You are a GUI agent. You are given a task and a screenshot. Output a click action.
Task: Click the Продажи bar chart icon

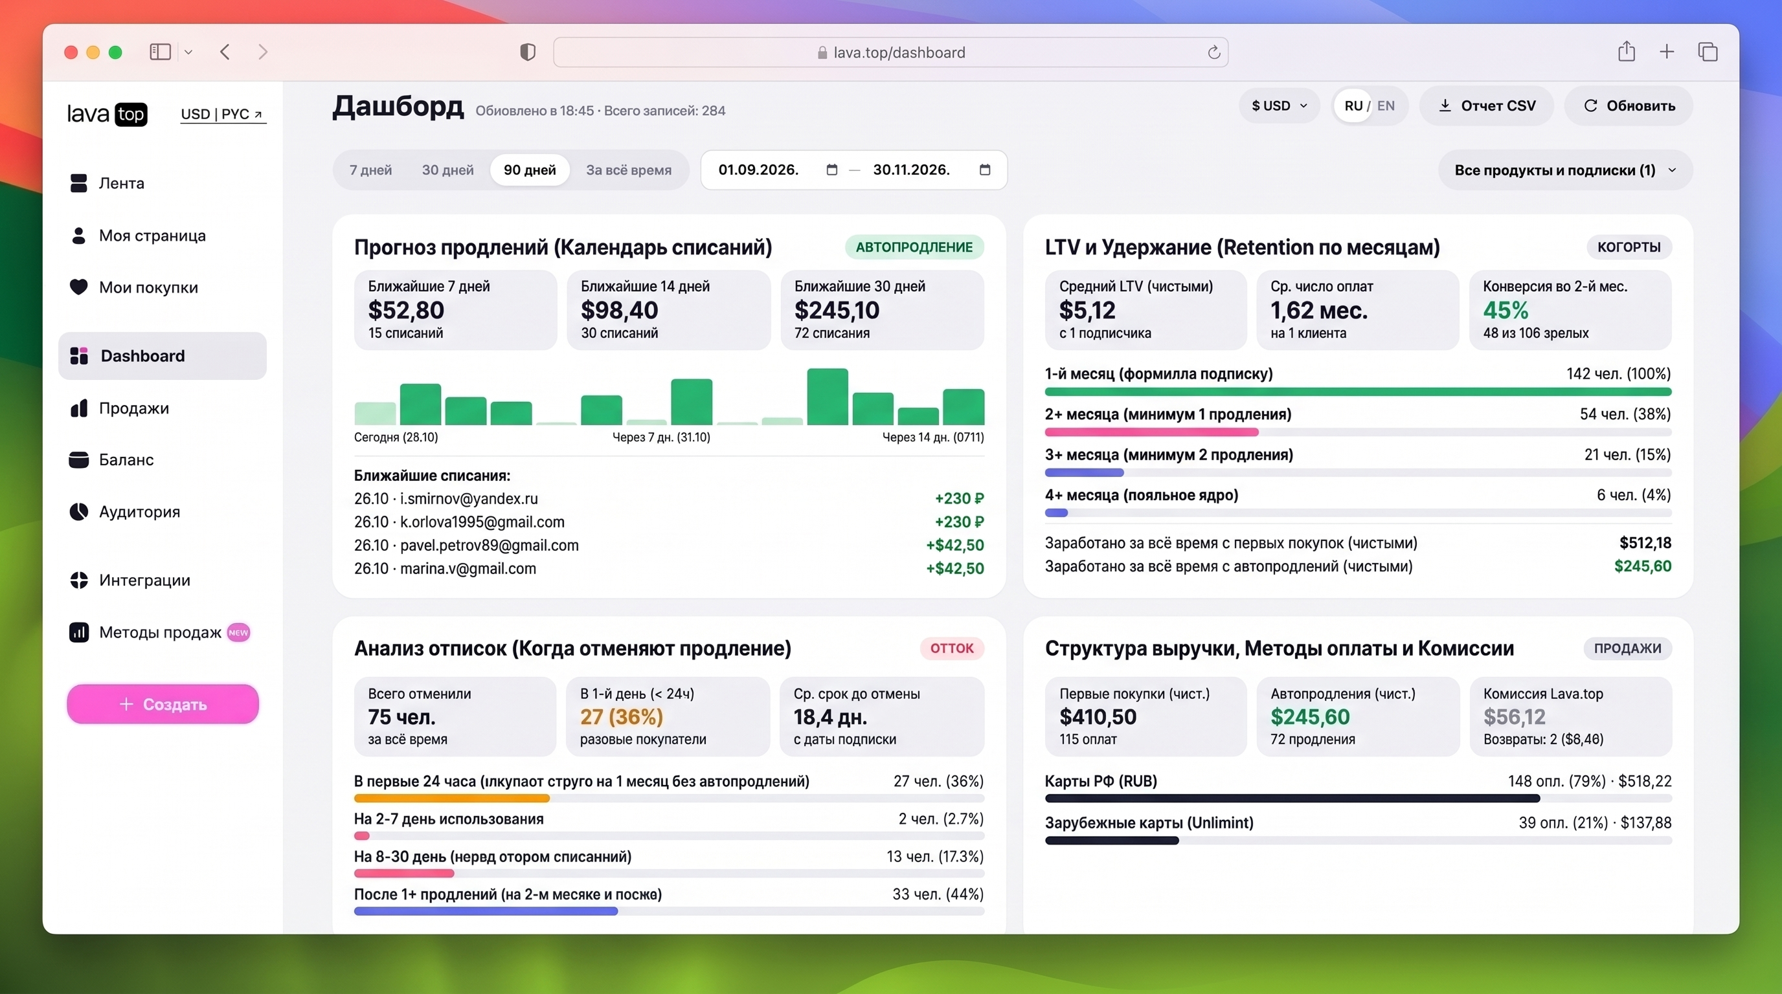click(79, 408)
